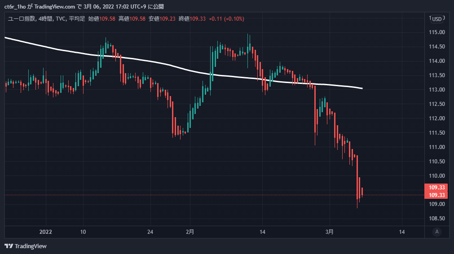Click the ct6r_1ho publisher header text

coord(15,6)
